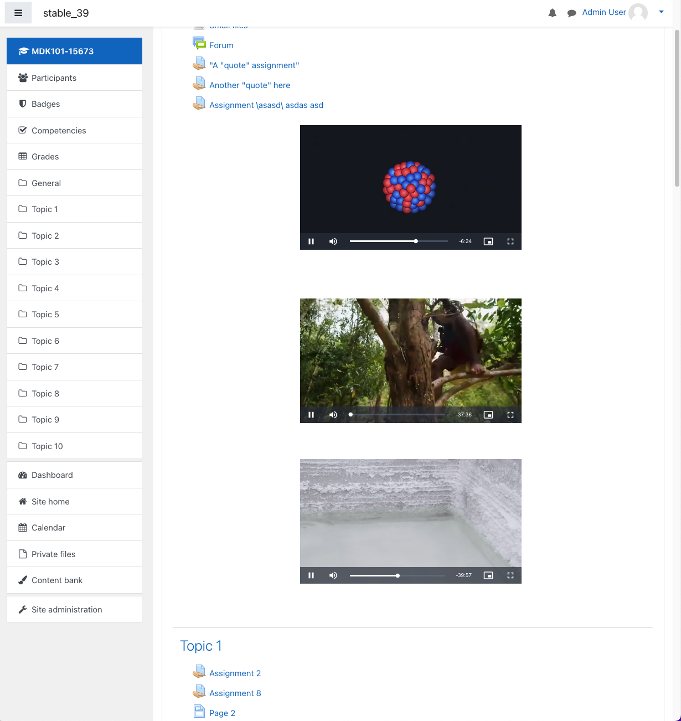
Task: Click the Page 2 document icon
Action: tap(199, 711)
